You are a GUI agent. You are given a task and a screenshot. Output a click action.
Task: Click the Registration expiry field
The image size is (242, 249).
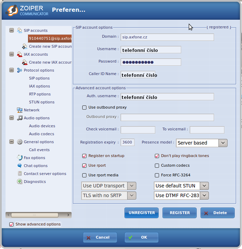point(127,142)
